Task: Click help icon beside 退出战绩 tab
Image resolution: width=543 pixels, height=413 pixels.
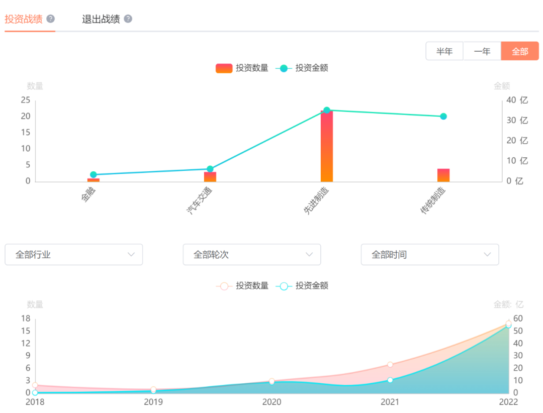Action: coord(128,19)
